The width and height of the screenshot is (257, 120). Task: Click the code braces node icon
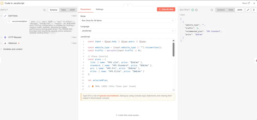2,3
